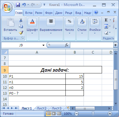The width and height of the screenshot is (119, 117).
Task: Copy selection using copy icon
Action: click(x=21, y=26)
